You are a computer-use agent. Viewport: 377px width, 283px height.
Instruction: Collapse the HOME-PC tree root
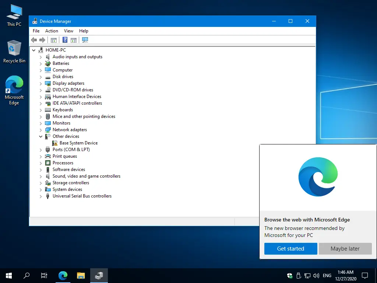(x=34, y=50)
